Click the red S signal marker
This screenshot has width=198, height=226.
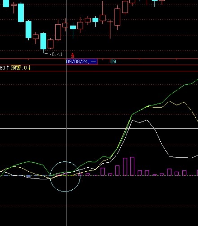pos(73,56)
